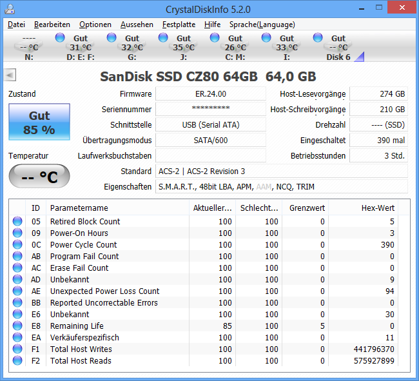The image size is (419, 381).
Task: Open the Sprache(Language) menu
Action: click(x=262, y=24)
